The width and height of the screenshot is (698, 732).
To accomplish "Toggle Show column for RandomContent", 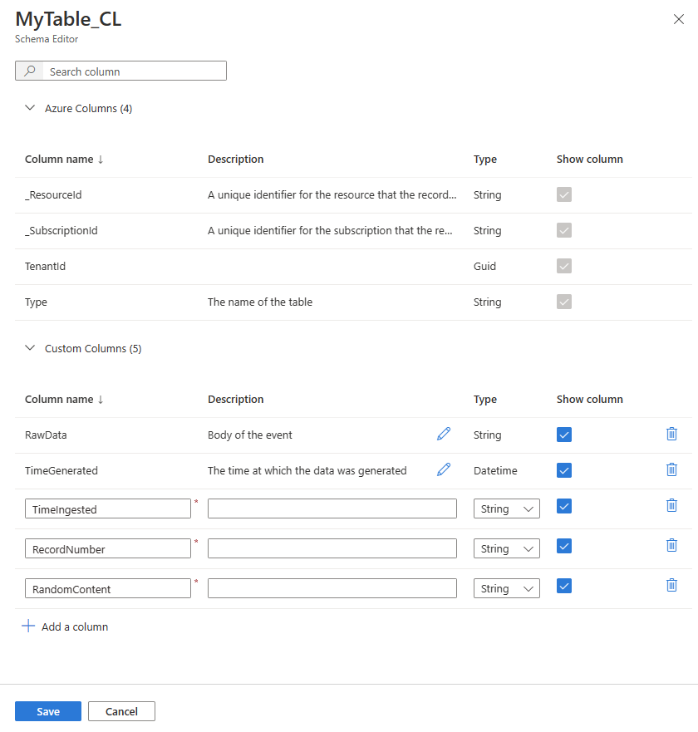I will tap(564, 586).
